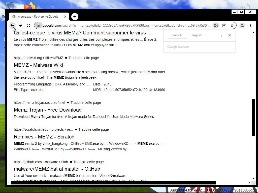Close the memz.exe Google search tab
258x193 pixels.
(65, 17)
